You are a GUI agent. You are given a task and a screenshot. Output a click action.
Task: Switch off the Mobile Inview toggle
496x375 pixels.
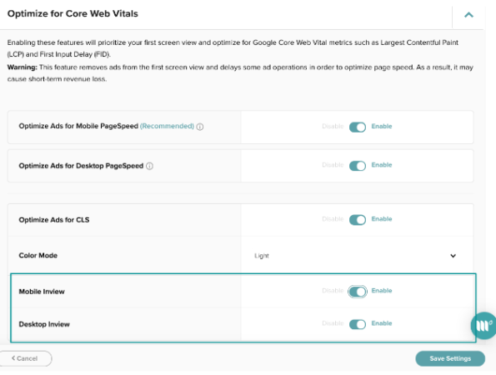(x=358, y=292)
